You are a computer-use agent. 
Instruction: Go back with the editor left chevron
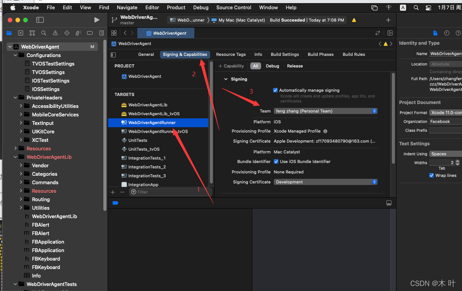(125, 33)
